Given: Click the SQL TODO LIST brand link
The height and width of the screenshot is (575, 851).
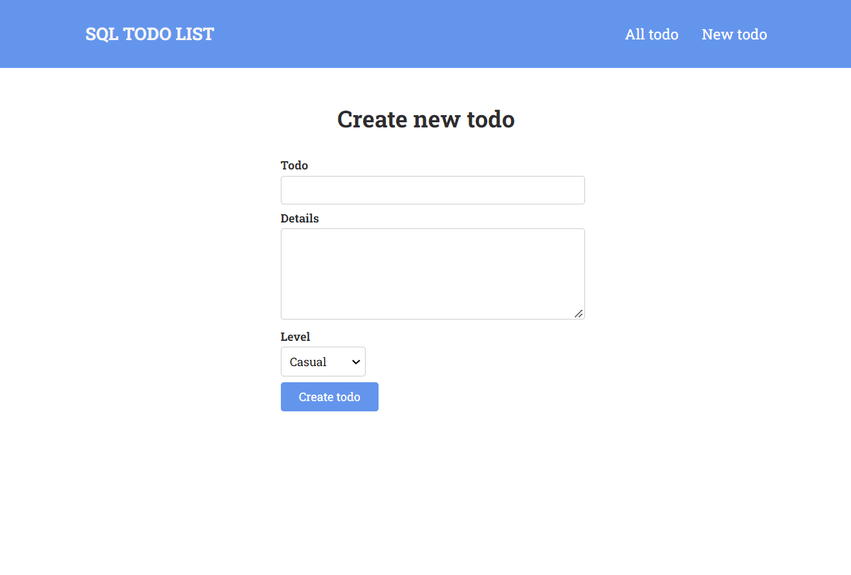Looking at the screenshot, I should click(x=149, y=34).
